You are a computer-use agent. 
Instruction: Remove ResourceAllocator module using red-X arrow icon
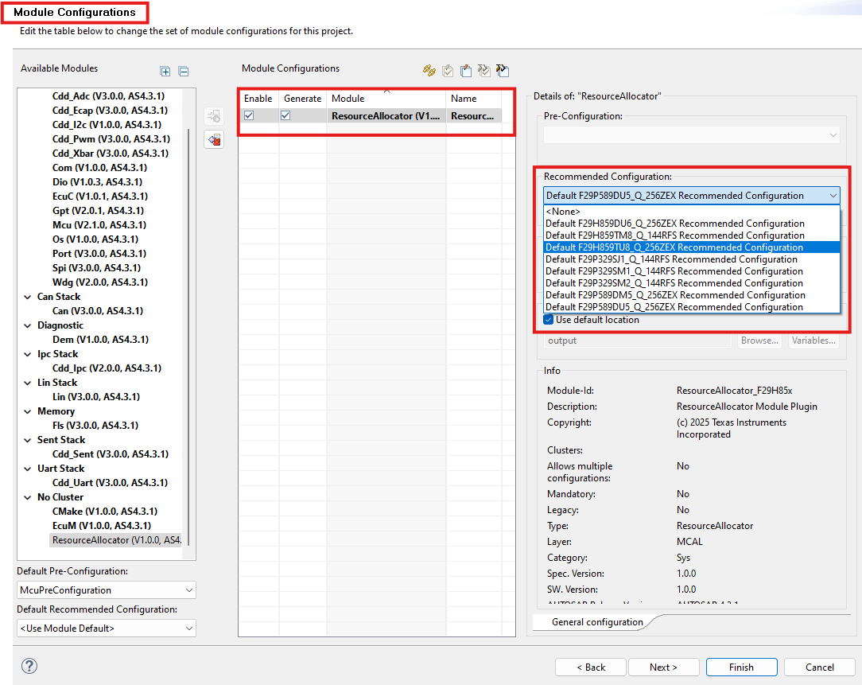coord(213,139)
